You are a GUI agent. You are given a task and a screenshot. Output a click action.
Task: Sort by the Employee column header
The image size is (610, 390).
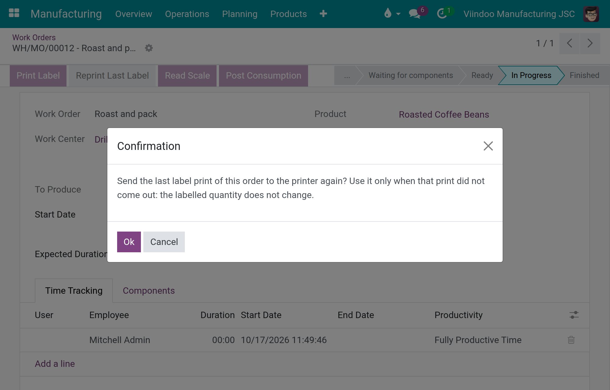(109, 315)
